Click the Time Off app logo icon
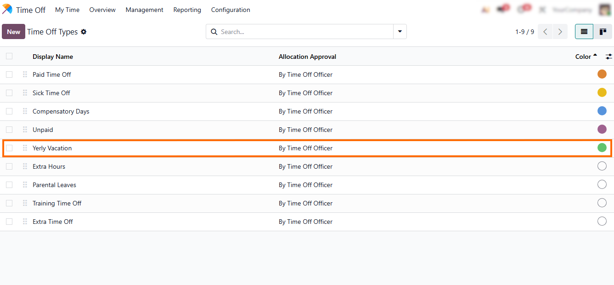This screenshot has height=285, width=614. (x=7, y=9)
